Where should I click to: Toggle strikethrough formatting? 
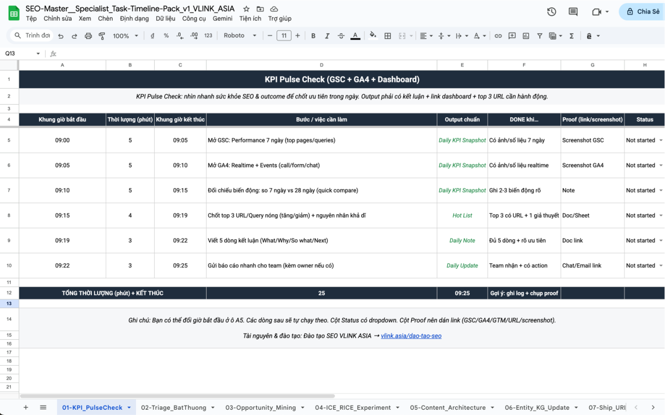click(341, 36)
